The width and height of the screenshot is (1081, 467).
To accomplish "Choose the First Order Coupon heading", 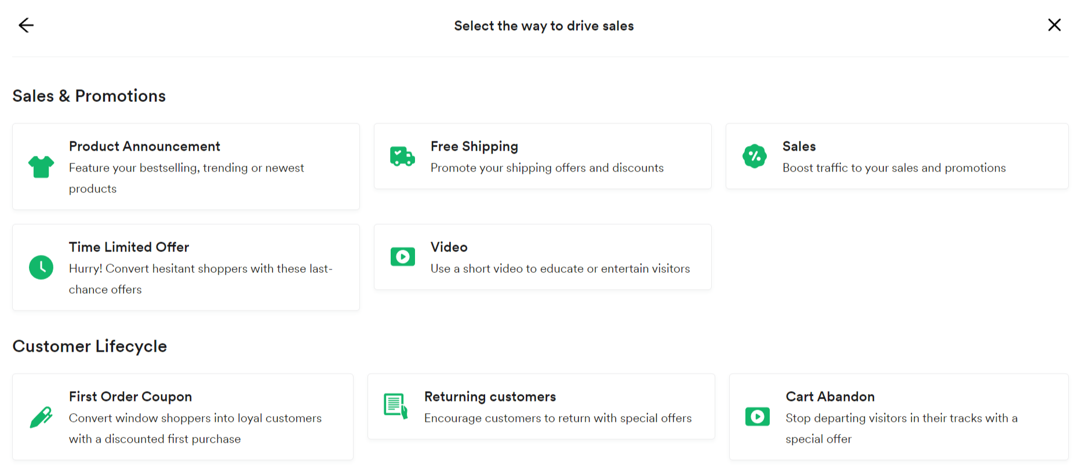I will click(x=130, y=396).
